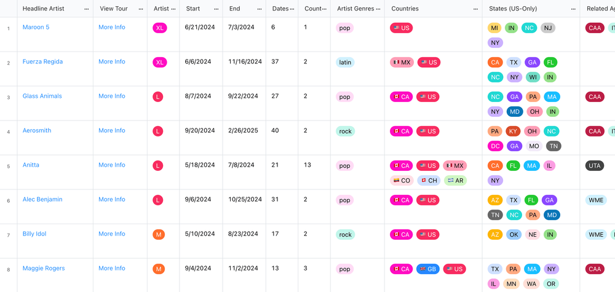
Task: Select the end date 11/16/2024 cell
Action: click(244, 69)
